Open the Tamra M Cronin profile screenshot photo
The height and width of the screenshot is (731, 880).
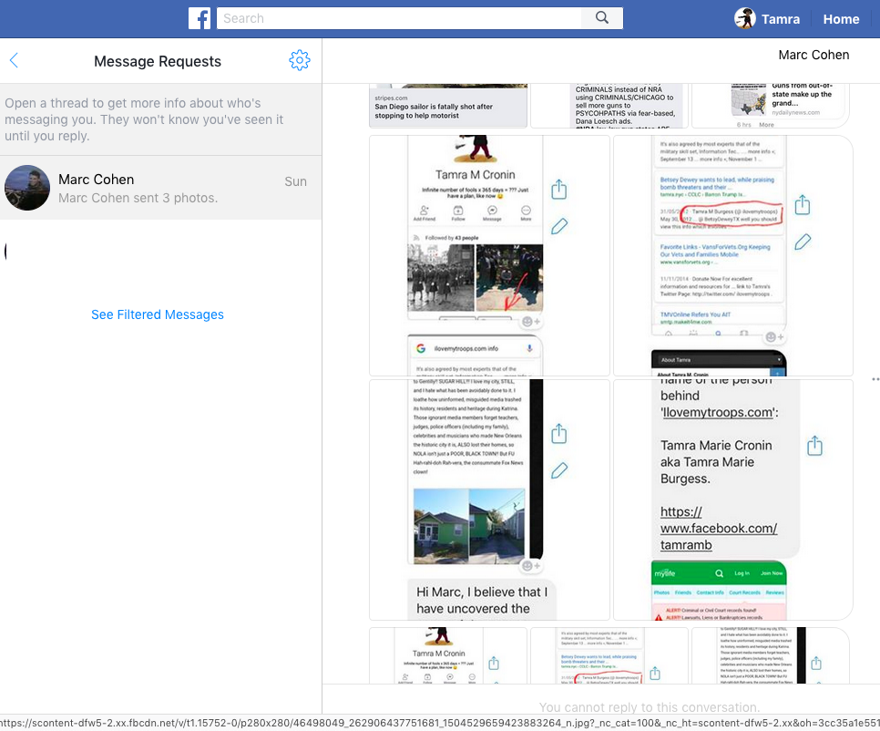489,255
